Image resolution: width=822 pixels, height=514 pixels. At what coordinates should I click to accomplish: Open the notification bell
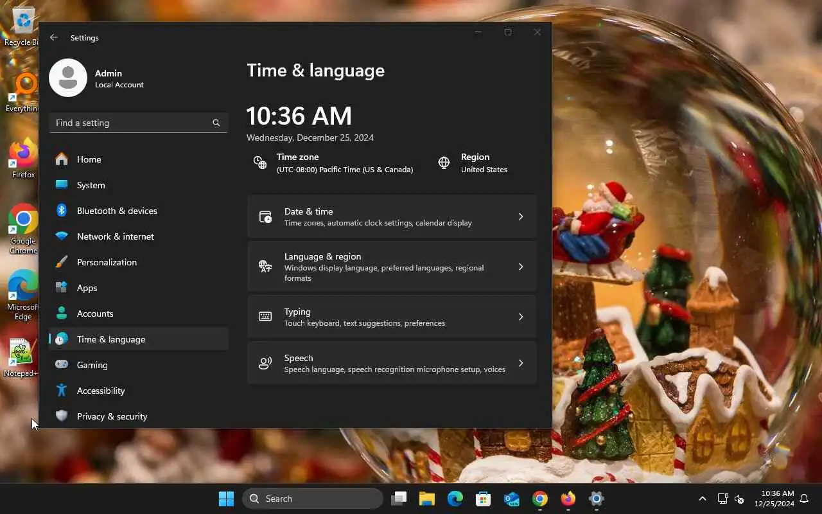point(804,499)
